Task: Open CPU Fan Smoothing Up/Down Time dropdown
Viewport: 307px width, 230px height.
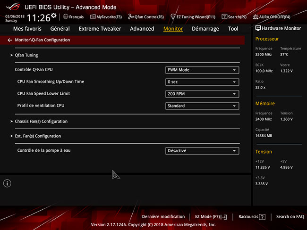Action: pos(202,82)
